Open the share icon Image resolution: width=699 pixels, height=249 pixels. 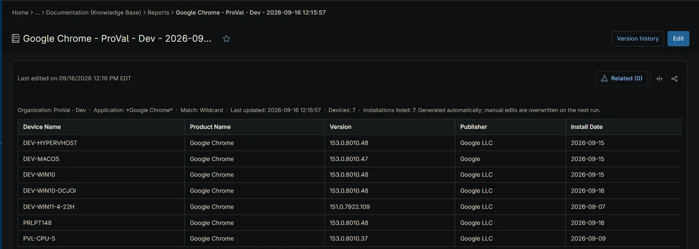[674, 78]
